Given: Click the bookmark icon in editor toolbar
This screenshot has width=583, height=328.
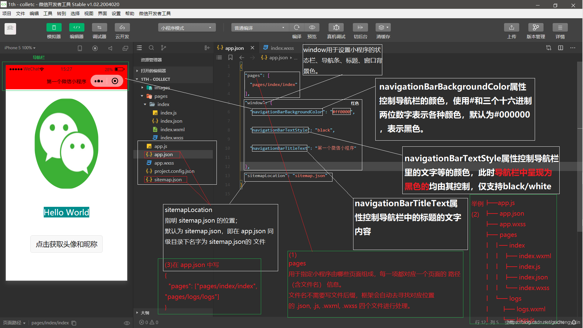Looking at the screenshot, I should point(230,57).
